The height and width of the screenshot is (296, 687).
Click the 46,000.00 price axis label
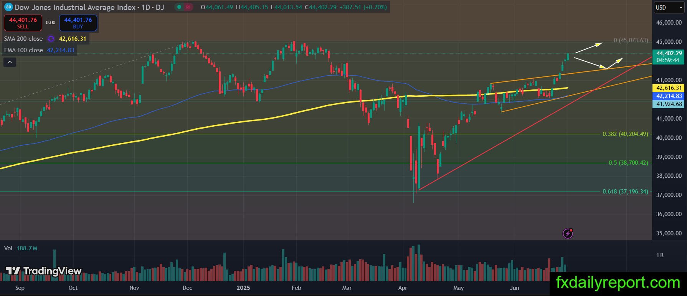click(x=669, y=23)
